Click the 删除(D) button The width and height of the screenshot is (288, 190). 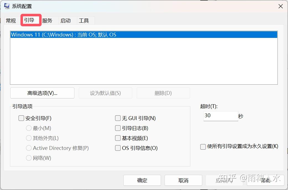(x=163, y=93)
